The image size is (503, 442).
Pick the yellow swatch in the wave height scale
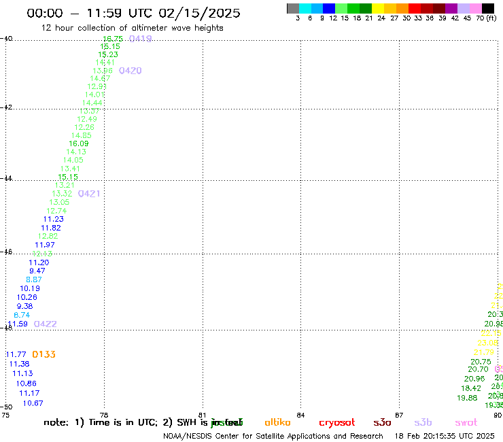tap(378, 8)
